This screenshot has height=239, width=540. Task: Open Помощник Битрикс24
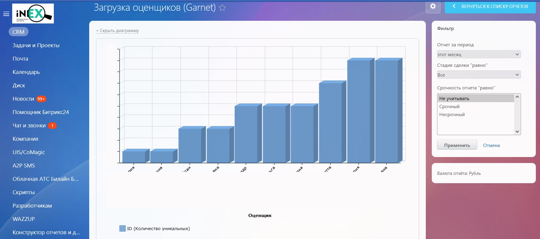[41, 112]
